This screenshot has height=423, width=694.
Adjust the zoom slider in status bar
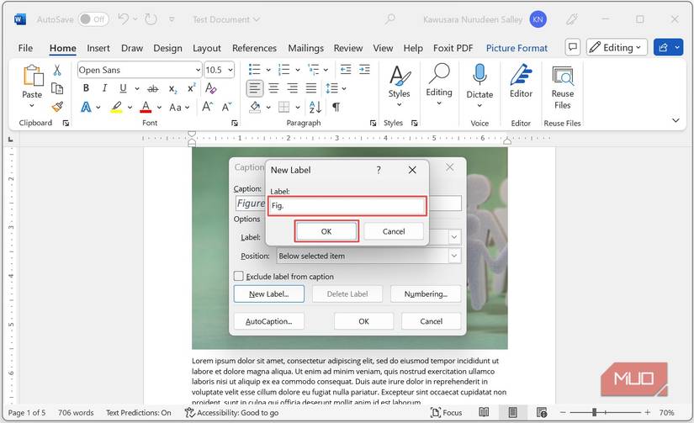coord(594,413)
